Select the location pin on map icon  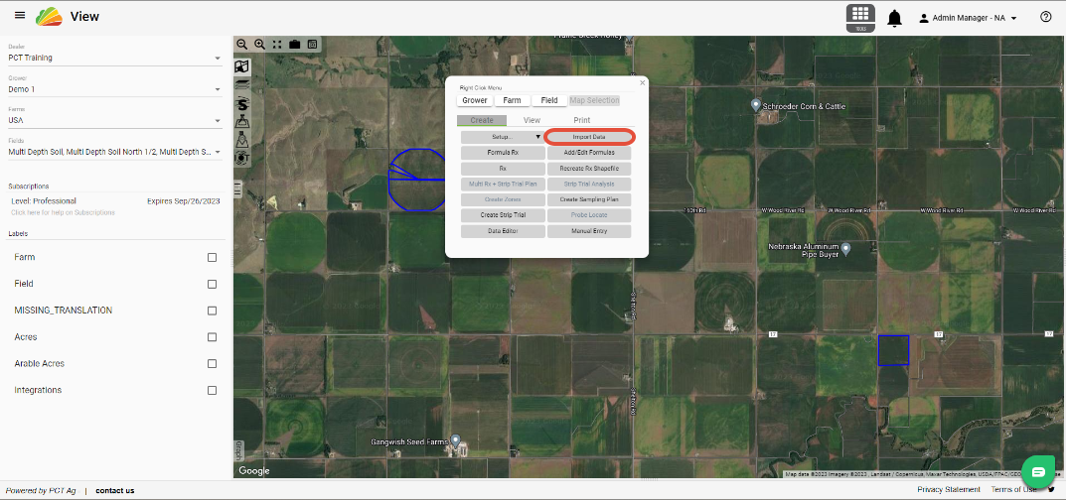tap(242, 141)
